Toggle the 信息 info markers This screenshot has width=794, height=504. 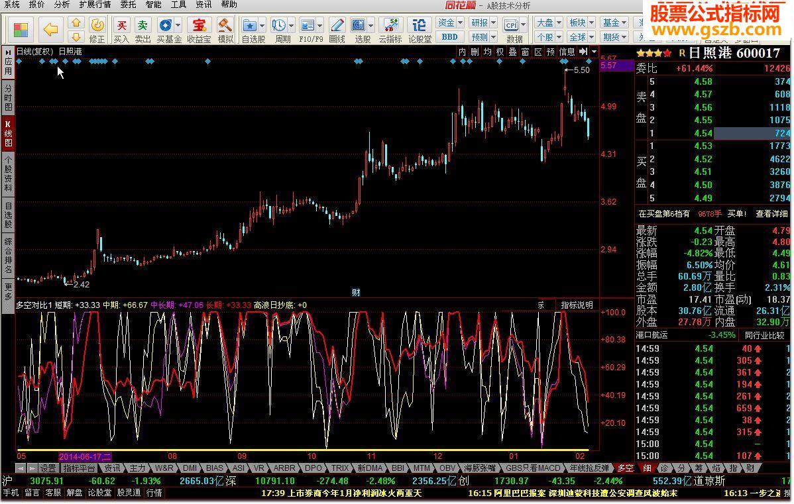(567, 52)
